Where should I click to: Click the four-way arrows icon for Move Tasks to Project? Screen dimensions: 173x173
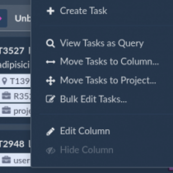coord(51,80)
